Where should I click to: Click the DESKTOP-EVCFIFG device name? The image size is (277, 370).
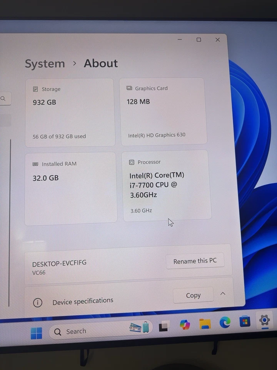(x=59, y=263)
